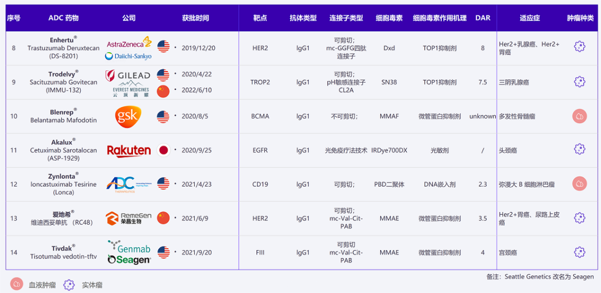601x293 pixels.
Task: Click the 肿瘤种类 column header
Action: [x=580, y=18]
